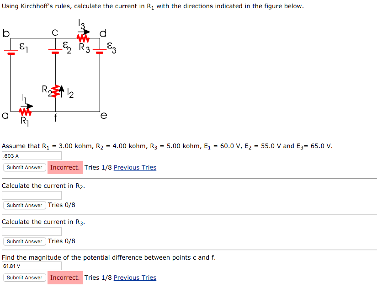Open Previous Tries for the potential difference question
This screenshot has width=377, height=288.
click(135, 277)
